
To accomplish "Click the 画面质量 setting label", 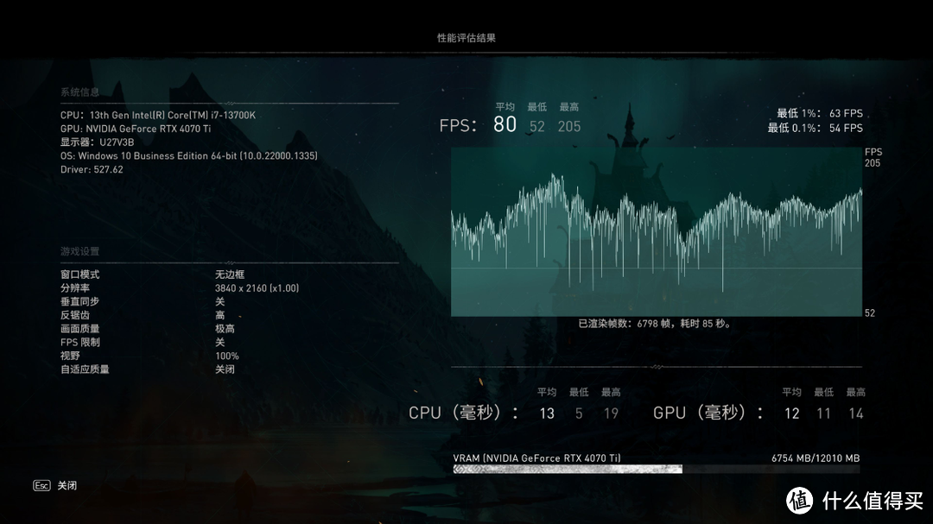I will coord(79,329).
